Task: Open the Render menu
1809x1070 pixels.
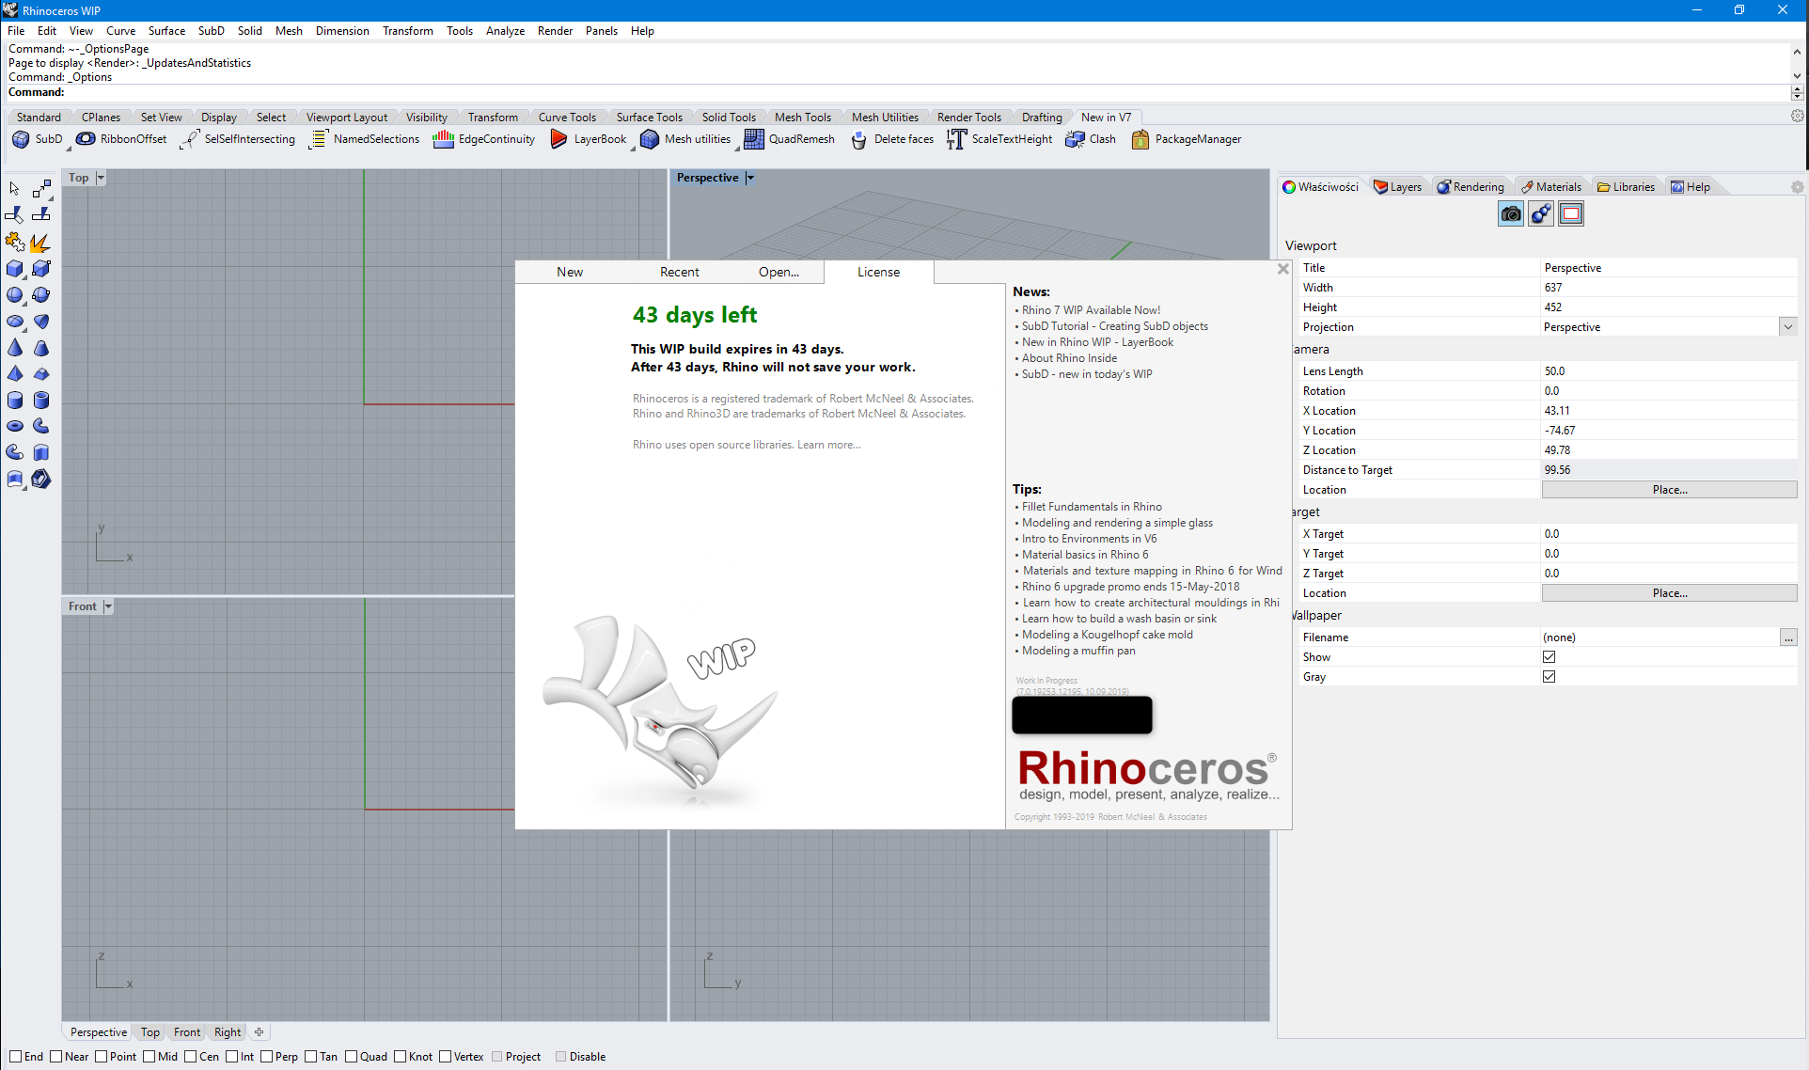Action: [x=555, y=30]
